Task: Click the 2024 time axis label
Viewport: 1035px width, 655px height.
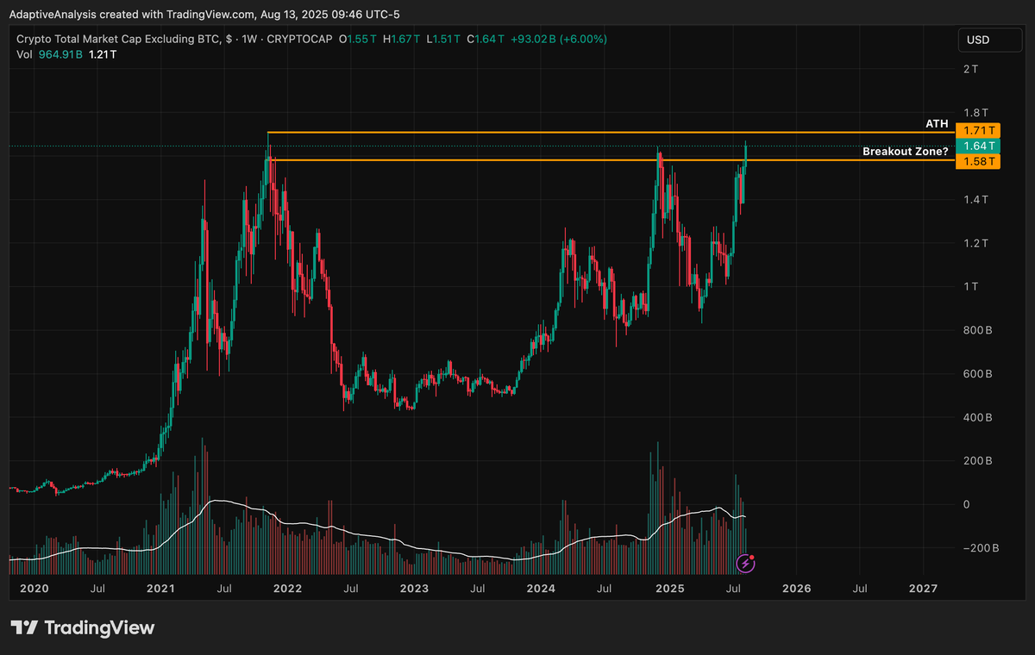Action: (x=541, y=589)
